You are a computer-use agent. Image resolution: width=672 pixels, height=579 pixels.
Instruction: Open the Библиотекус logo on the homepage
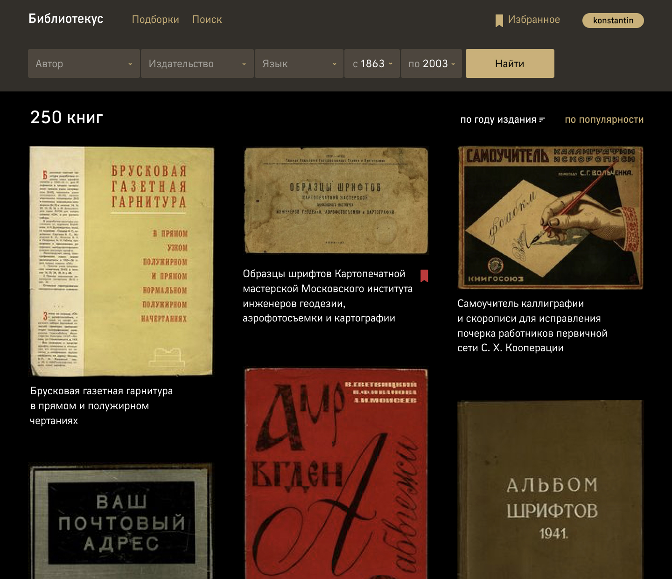pos(66,19)
